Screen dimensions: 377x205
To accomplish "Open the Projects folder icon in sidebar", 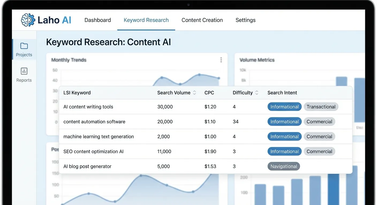I will pos(24,46).
